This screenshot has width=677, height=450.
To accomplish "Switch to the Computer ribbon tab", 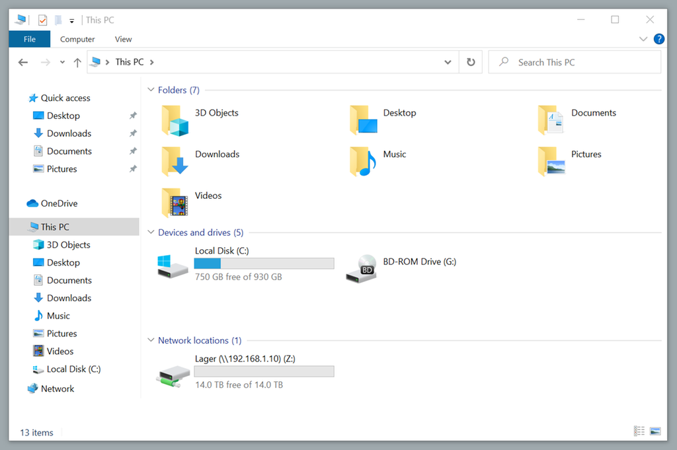I will [x=77, y=39].
